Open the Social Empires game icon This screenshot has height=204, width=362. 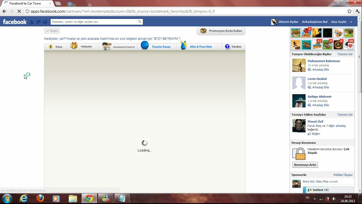point(306,33)
